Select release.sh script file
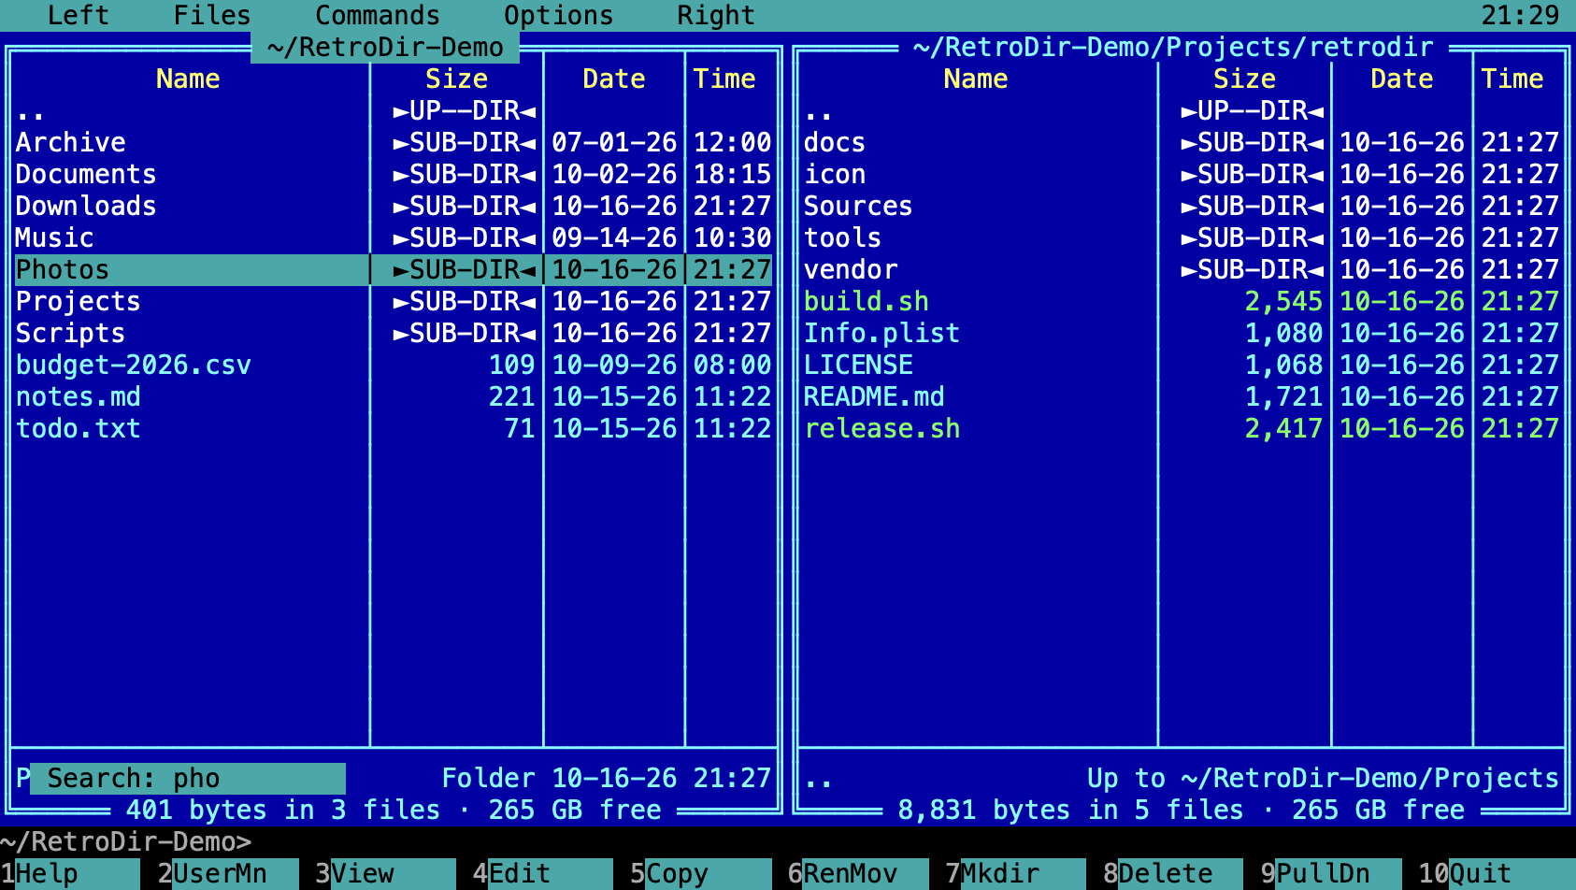 [x=1182, y=428]
